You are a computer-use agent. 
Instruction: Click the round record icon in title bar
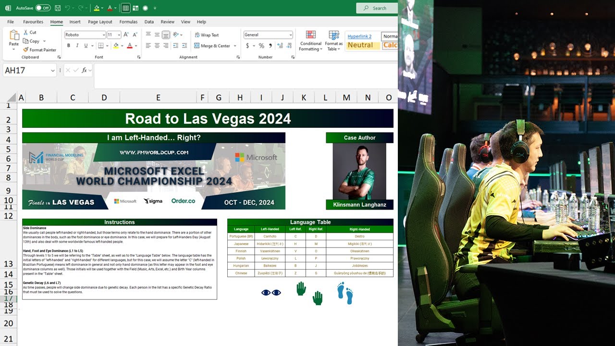(x=145, y=8)
